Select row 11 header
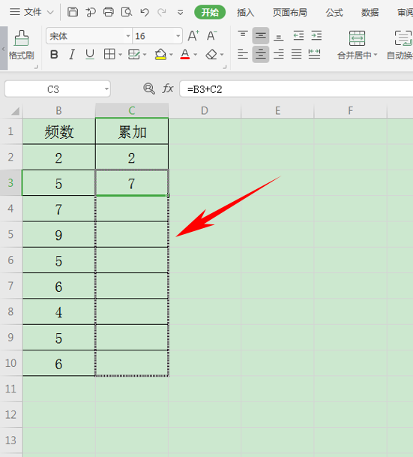Viewport: 413px width, 457px height. tap(10, 389)
